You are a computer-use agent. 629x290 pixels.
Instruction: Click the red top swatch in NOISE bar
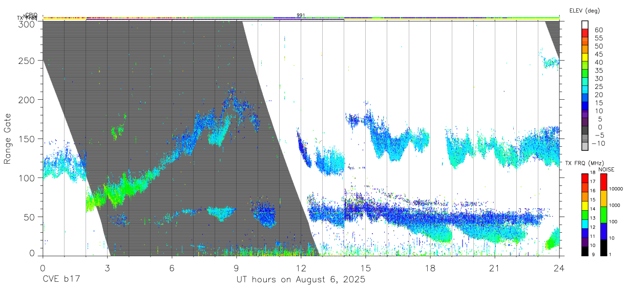coord(604,182)
